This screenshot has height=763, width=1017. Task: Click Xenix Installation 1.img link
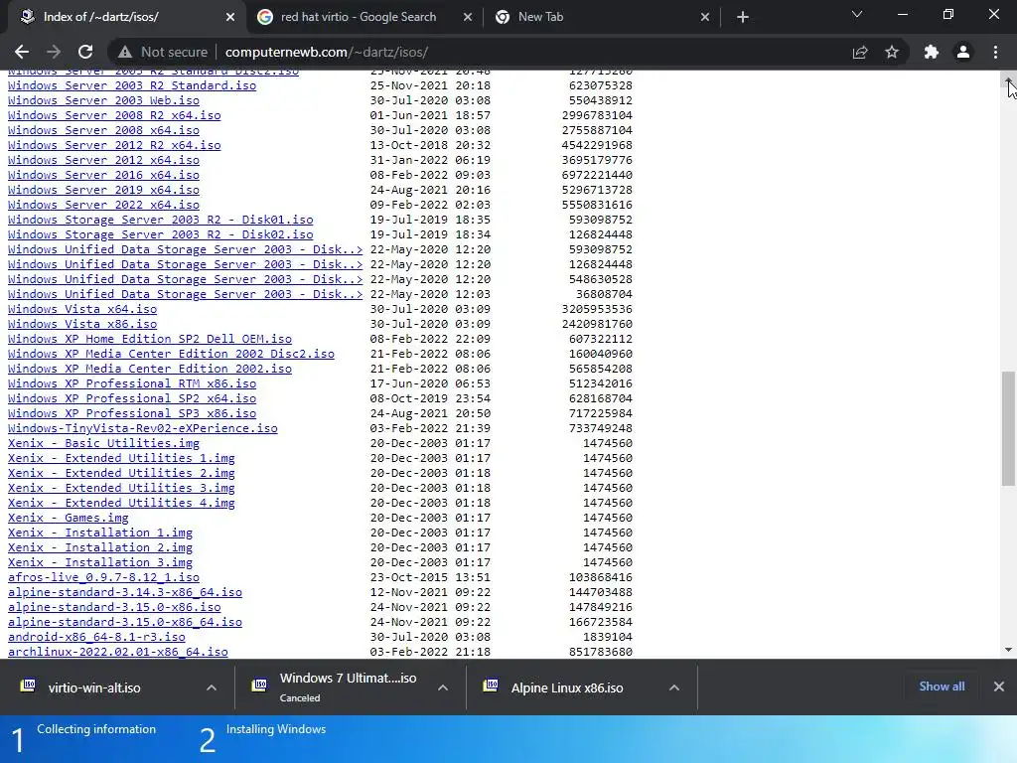pyautogui.click(x=100, y=534)
